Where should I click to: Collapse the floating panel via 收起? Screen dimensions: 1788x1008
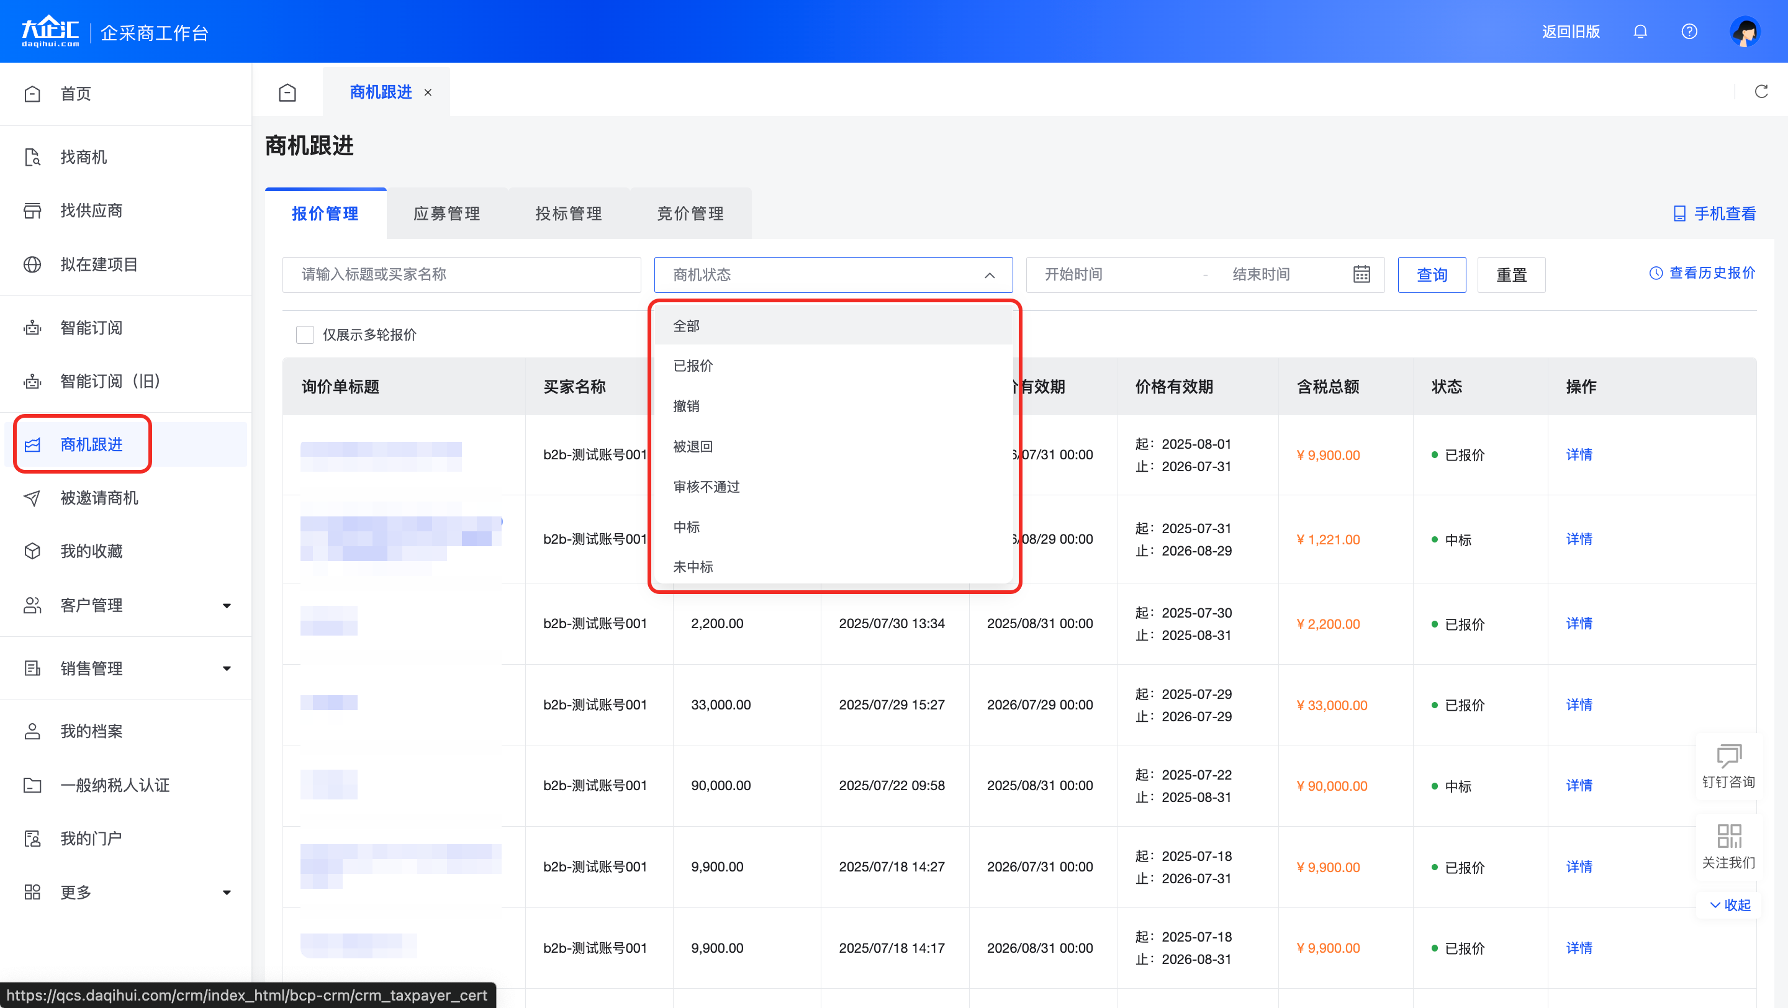[x=1730, y=904]
